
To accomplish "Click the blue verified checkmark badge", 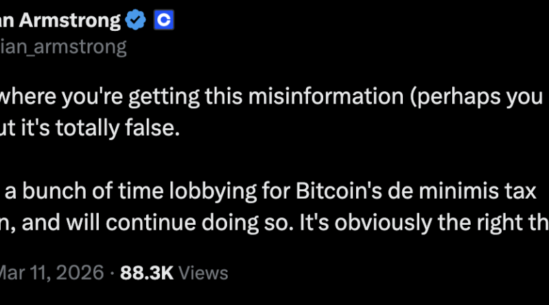I will [135, 21].
